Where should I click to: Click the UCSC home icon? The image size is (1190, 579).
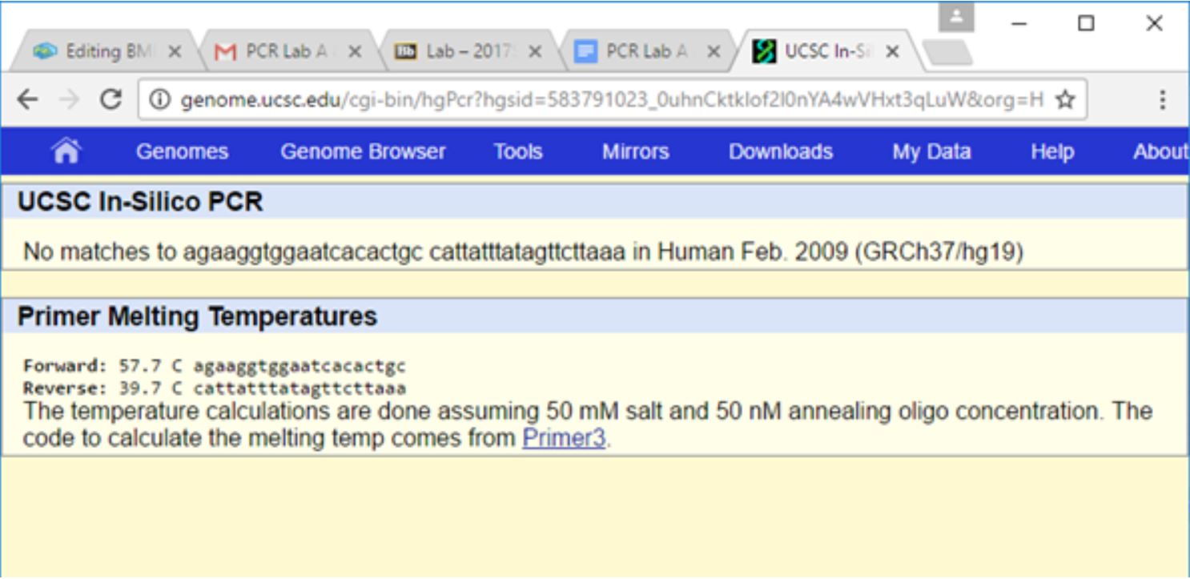(x=66, y=151)
